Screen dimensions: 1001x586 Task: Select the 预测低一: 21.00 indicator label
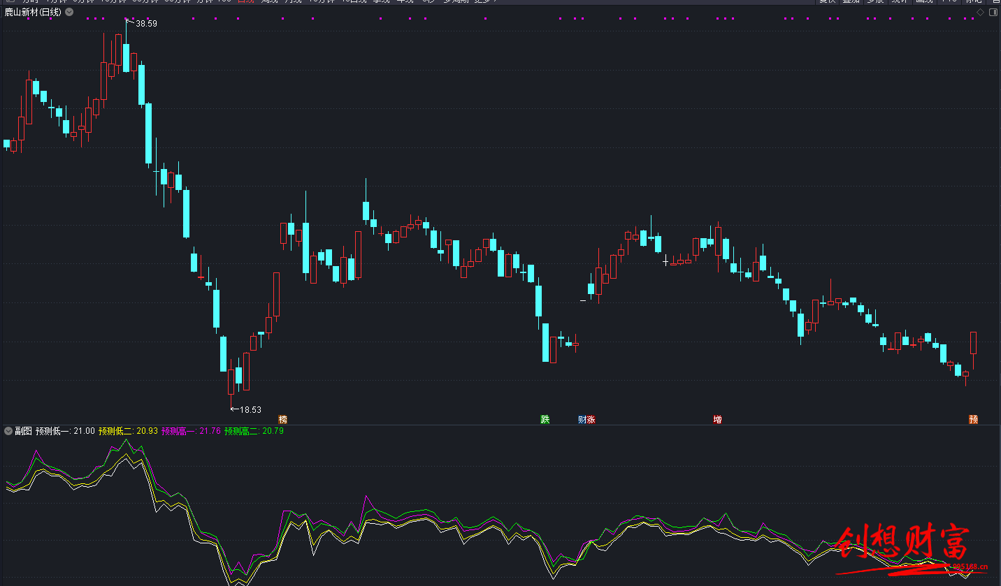[65, 431]
